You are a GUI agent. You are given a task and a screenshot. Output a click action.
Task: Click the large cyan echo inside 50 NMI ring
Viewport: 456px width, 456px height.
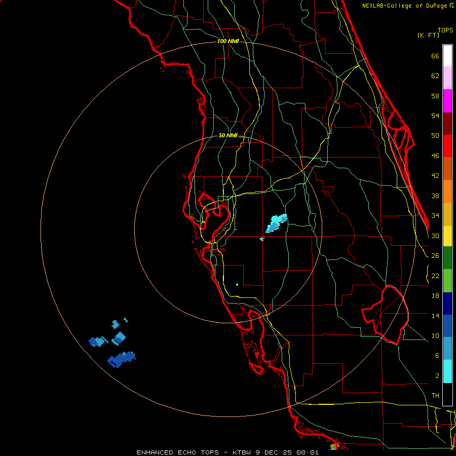(x=276, y=223)
